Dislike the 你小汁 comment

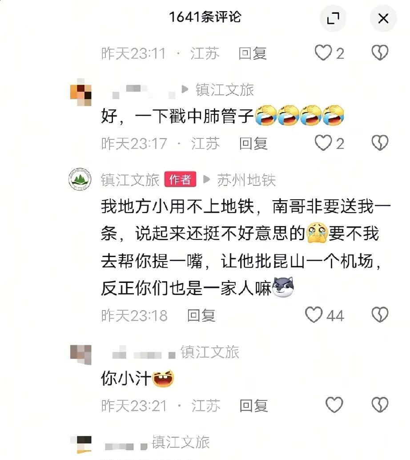point(380,405)
